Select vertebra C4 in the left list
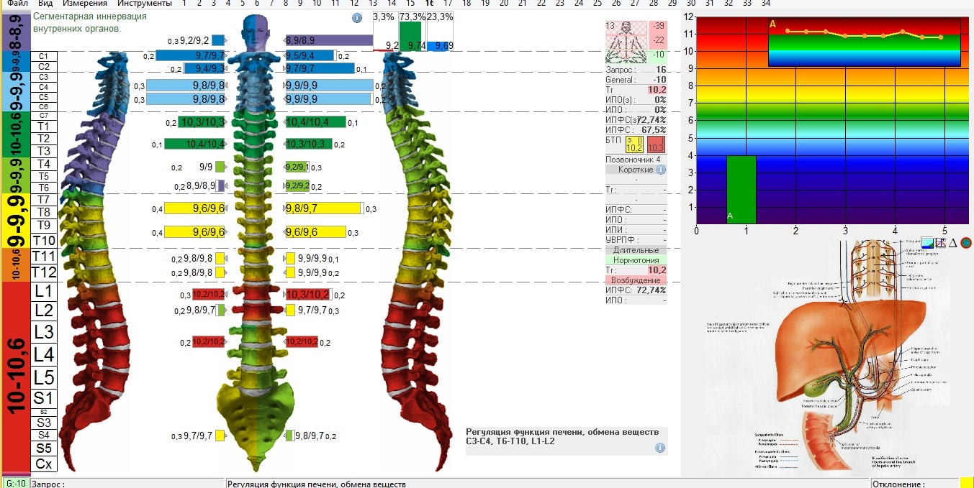974x488 pixels. click(x=43, y=87)
